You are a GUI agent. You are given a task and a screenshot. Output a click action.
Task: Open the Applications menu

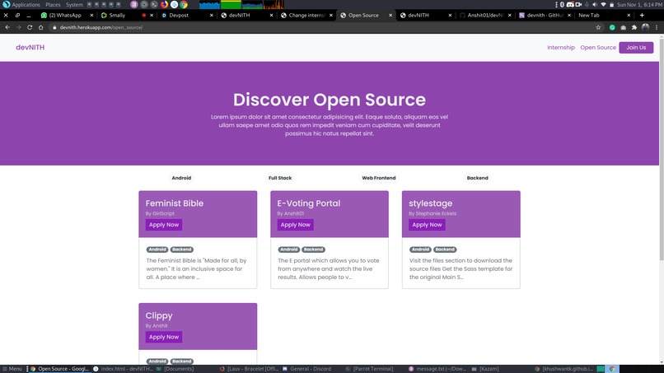21,5
